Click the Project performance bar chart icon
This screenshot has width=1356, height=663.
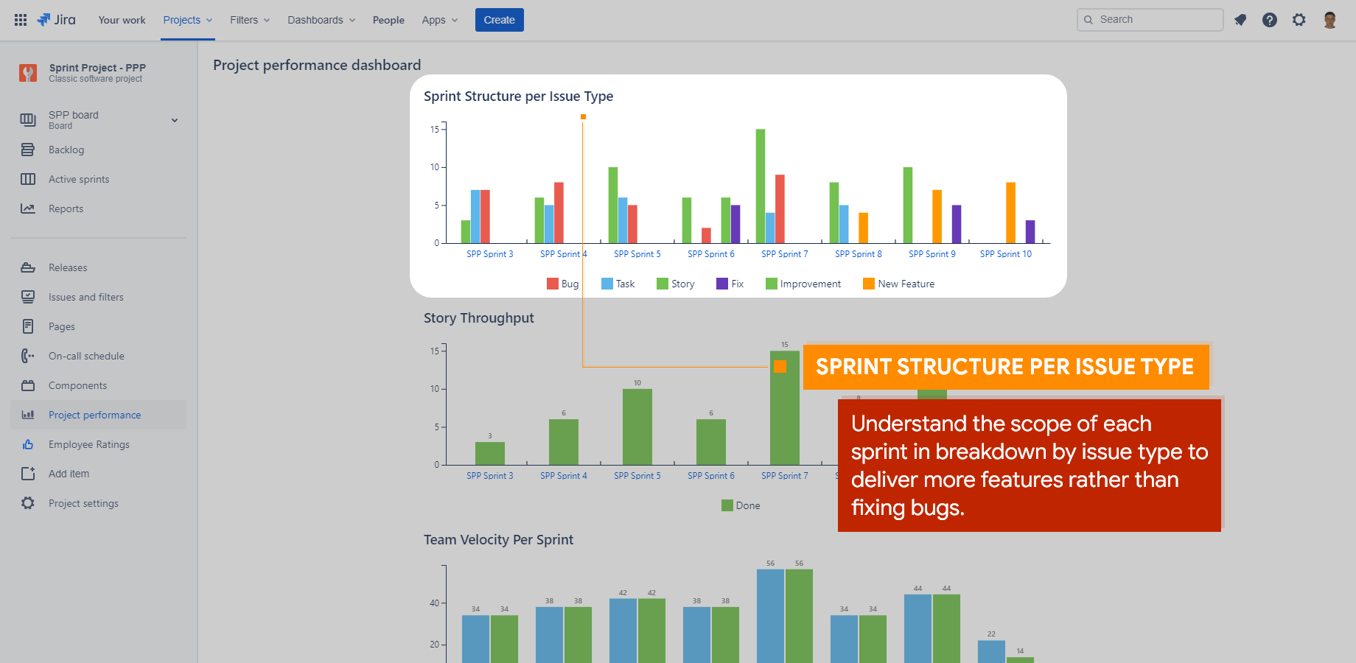click(28, 415)
